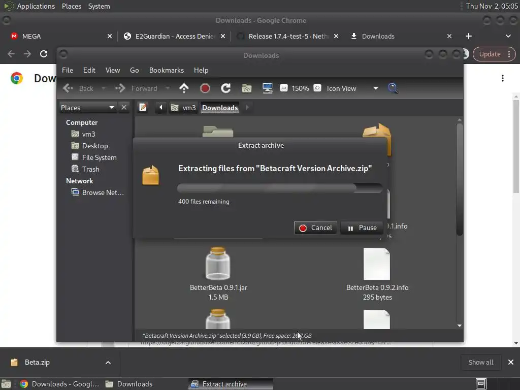This screenshot has width=520, height=390.
Task: Pause the archive extraction
Action: point(362,227)
